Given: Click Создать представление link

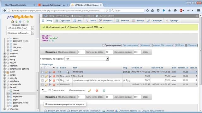Looking at the screenshot, I should tap(153, 111).
